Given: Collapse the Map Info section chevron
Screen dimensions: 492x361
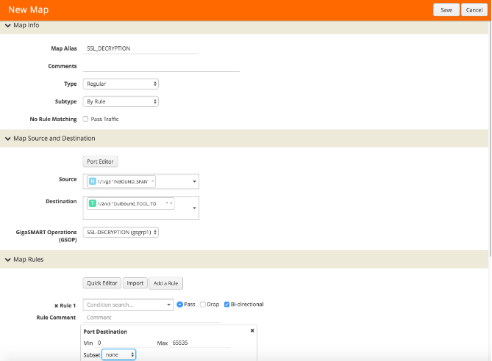Looking at the screenshot, I should tap(8, 26).
